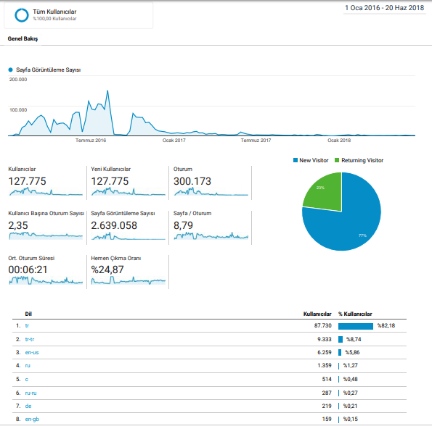Click the 200.000 y-axis label
This screenshot has width=432, height=426.
click(x=18, y=80)
